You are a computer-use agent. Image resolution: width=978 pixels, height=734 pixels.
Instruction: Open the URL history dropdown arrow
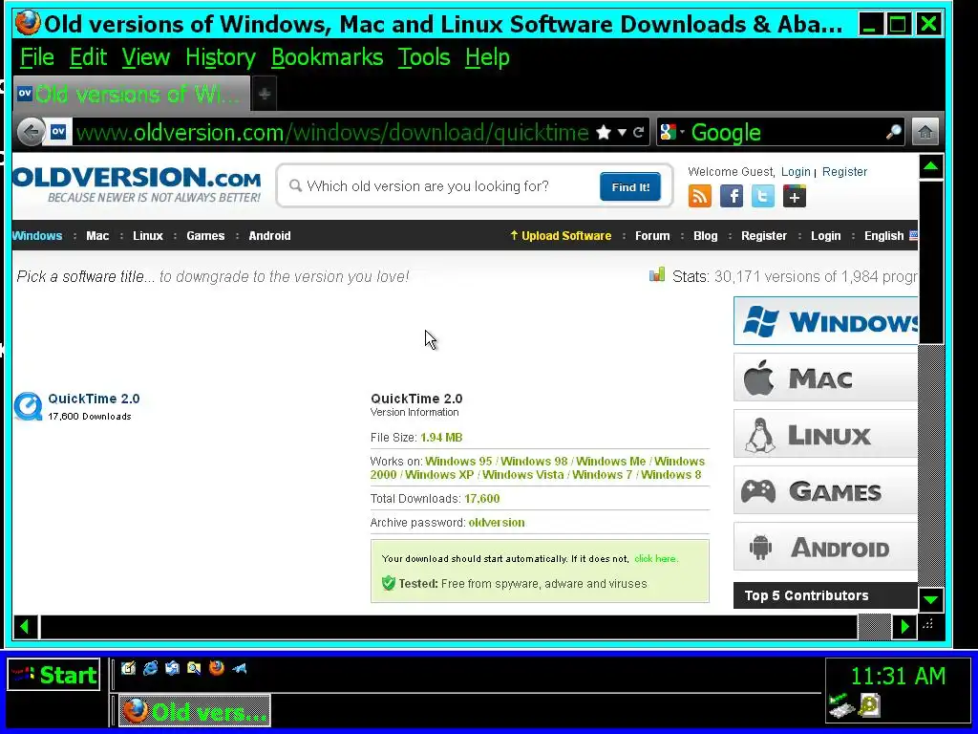click(x=622, y=132)
